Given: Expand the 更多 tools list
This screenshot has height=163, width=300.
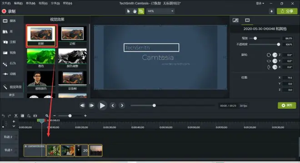Looking at the screenshot, I should [x=12, y=95].
